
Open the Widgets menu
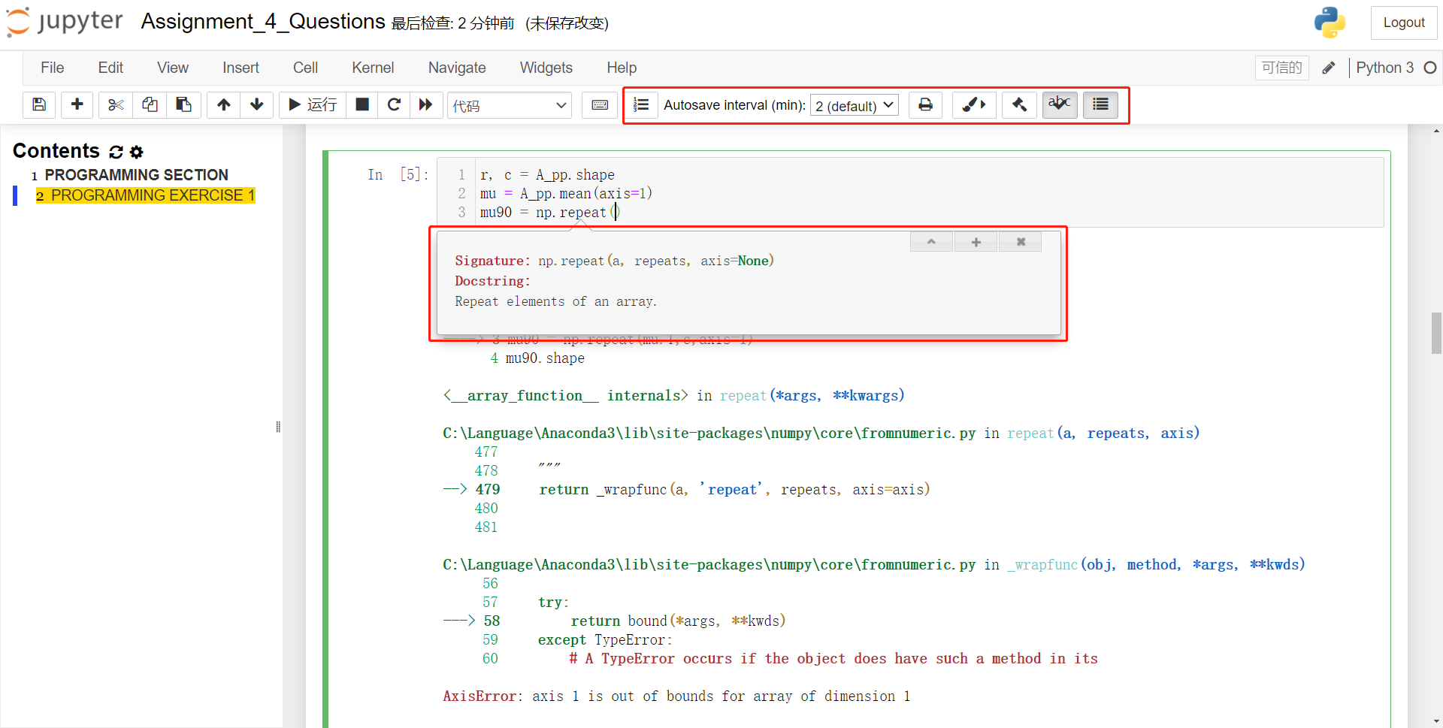[x=546, y=68]
